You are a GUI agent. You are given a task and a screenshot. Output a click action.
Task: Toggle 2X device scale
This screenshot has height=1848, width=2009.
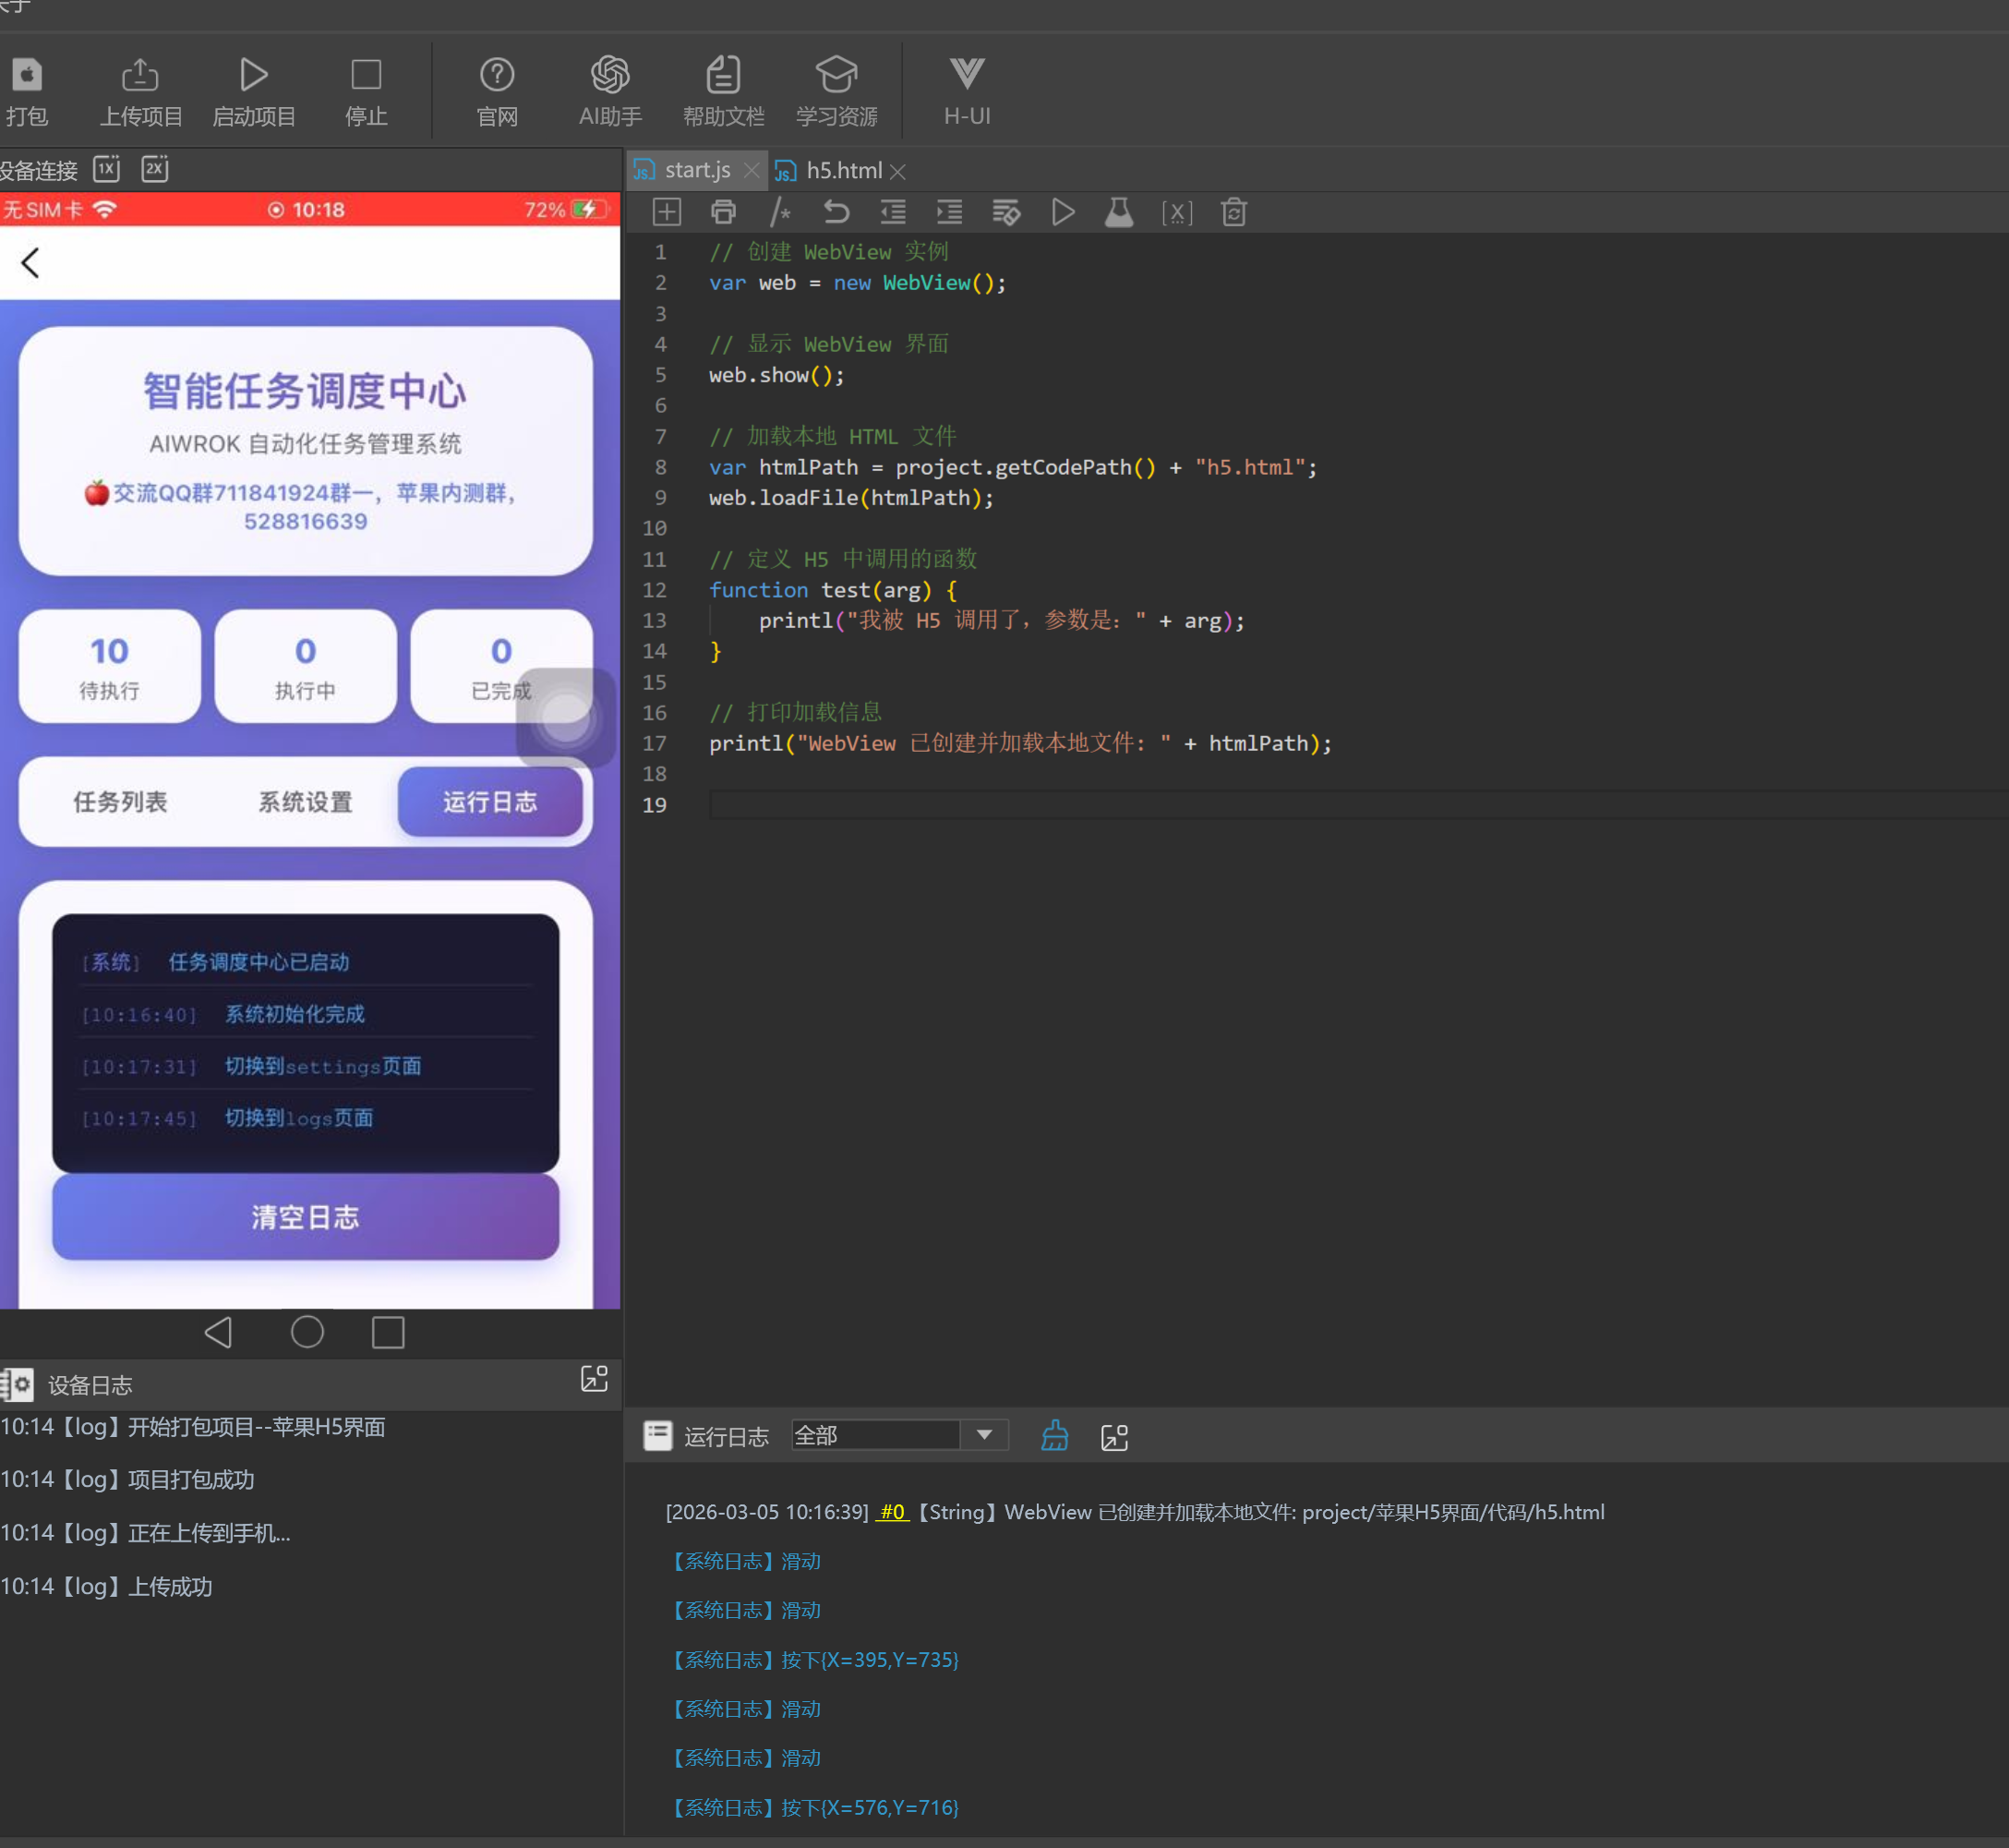pyautogui.click(x=155, y=169)
